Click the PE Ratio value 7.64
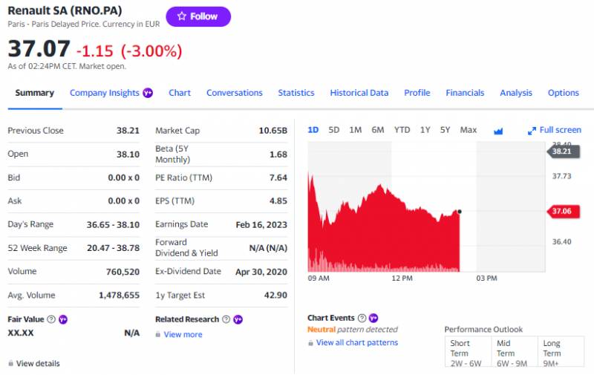This screenshot has width=594, height=375. coord(278,177)
